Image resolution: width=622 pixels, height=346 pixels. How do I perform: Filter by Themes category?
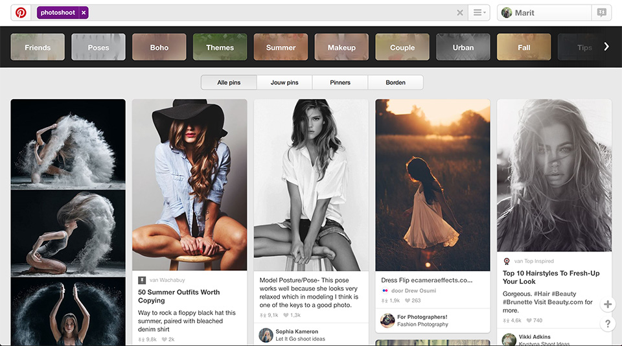(220, 47)
